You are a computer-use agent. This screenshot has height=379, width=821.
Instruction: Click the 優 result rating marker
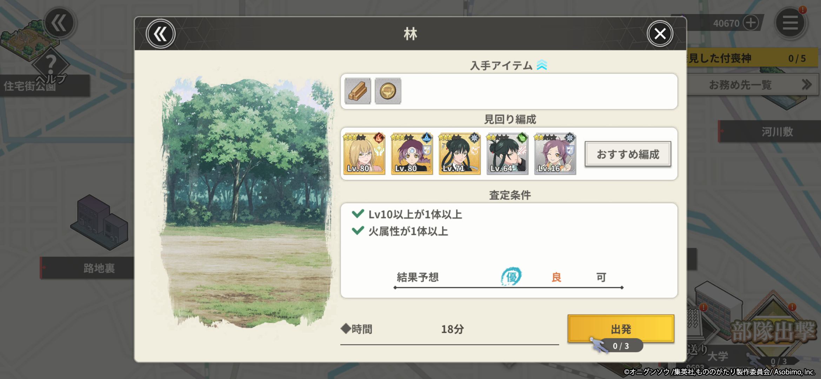511,277
